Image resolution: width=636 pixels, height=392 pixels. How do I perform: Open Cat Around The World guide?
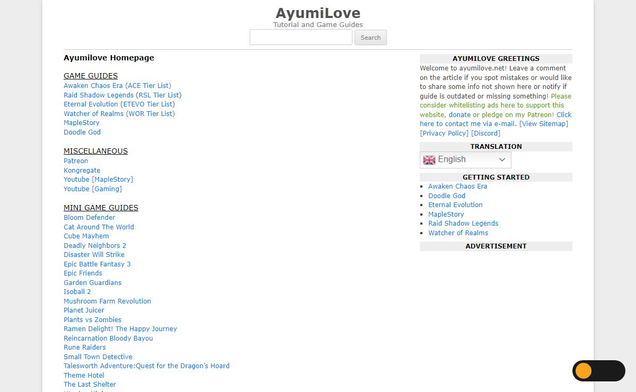click(99, 227)
